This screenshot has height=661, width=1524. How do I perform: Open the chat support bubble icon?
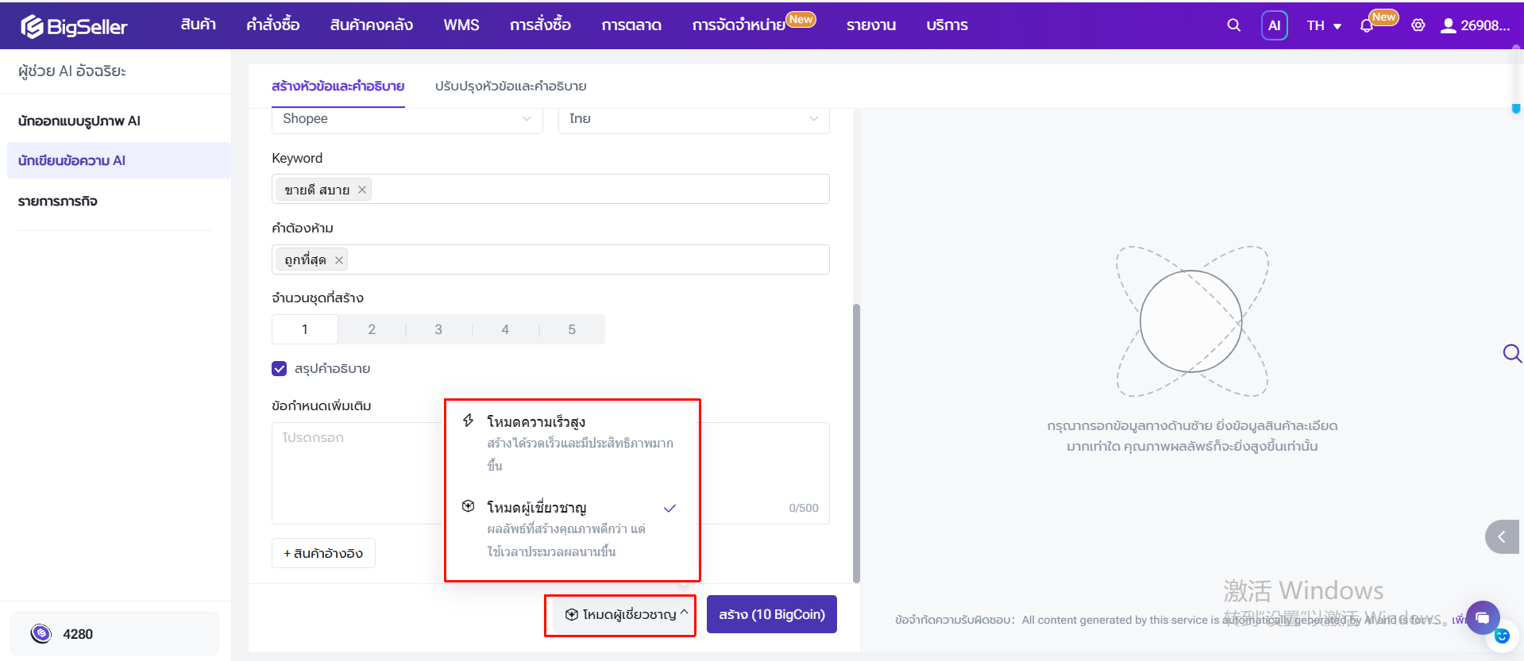1482,617
